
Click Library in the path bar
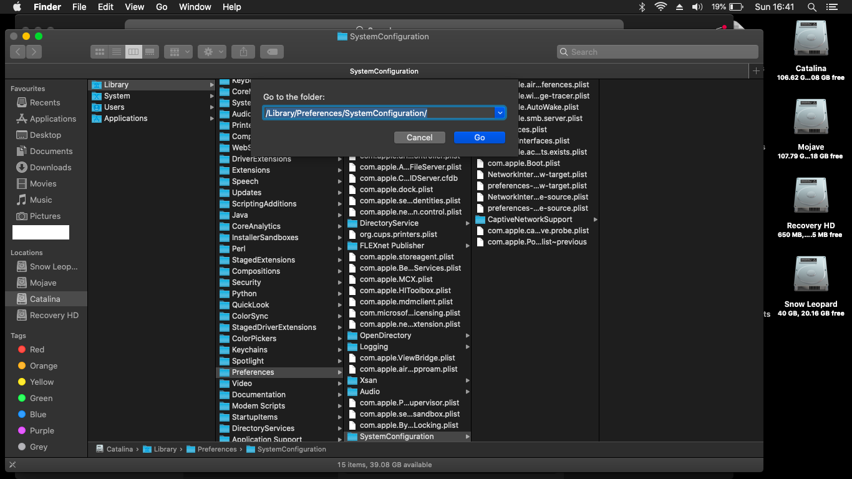click(160, 449)
